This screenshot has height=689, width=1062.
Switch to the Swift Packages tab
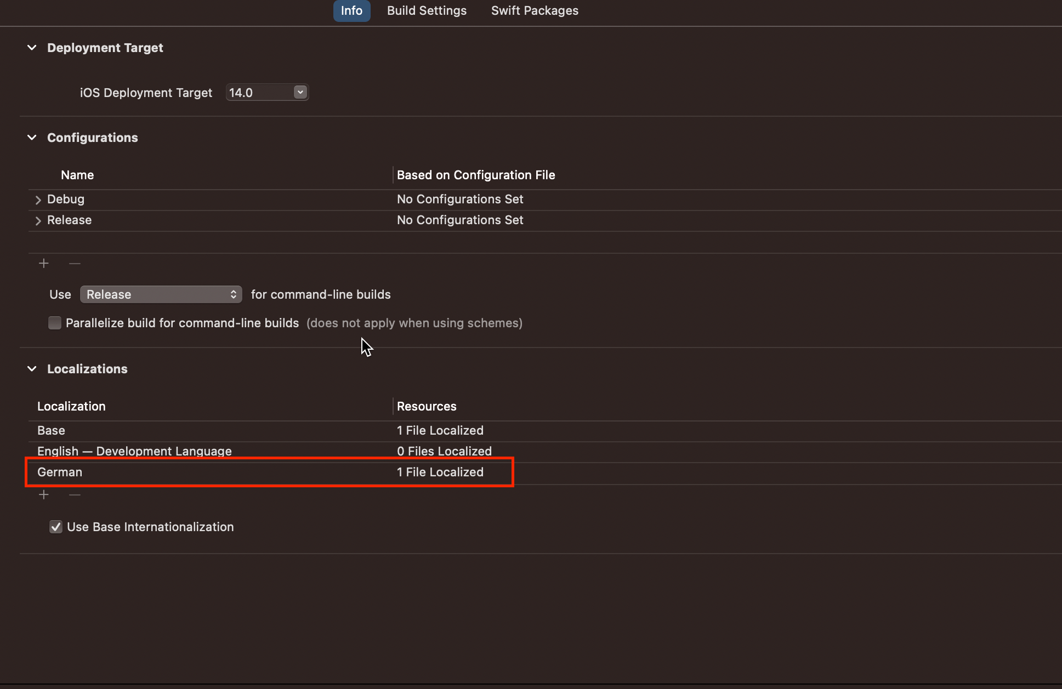click(534, 10)
